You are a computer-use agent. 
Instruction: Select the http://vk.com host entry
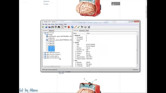[x=50, y=33]
